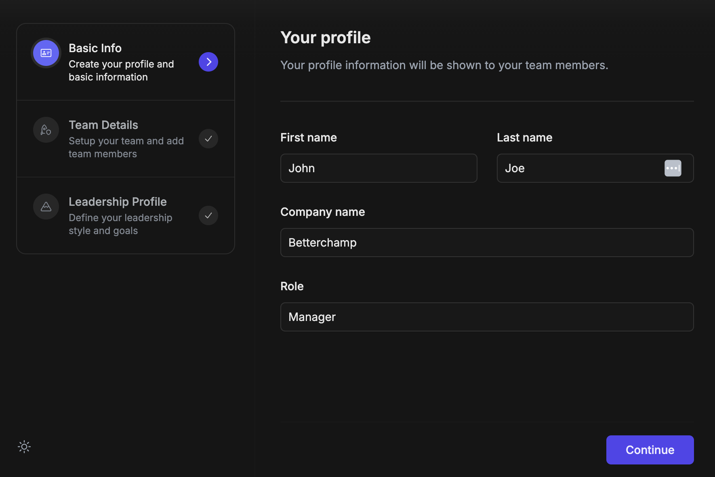Image resolution: width=715 pixels, height=477 pixels.
Task: Focus the First name field containing John
Action: point(379,168)
